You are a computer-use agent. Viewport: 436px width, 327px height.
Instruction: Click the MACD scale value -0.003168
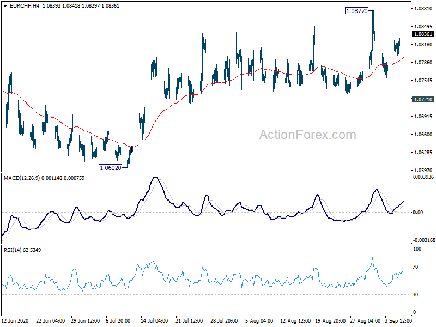(424, 240)
